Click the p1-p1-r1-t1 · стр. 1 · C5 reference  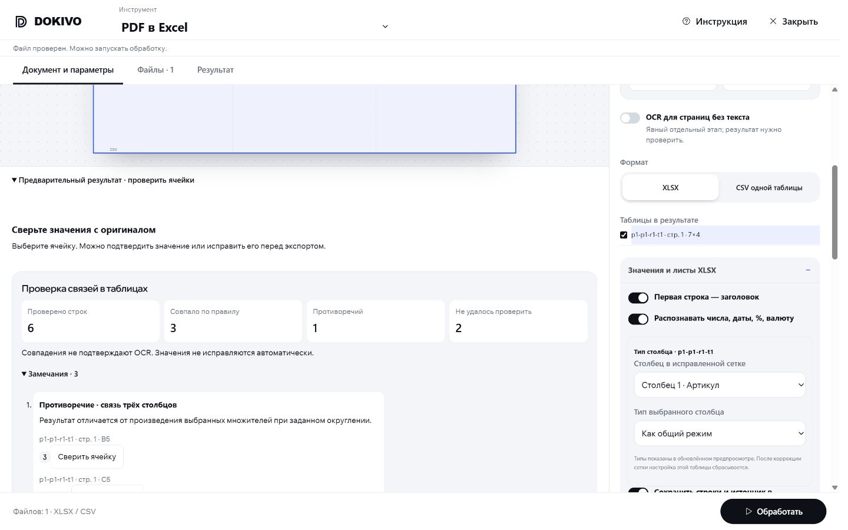point(75,479)
